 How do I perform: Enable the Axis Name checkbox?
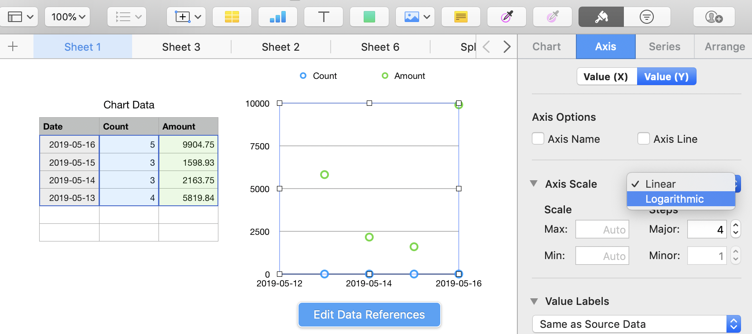[x=538, y=139]
